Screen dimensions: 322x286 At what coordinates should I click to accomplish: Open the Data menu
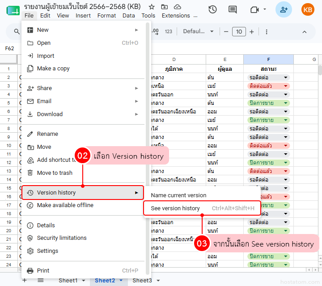coord(128,16)
